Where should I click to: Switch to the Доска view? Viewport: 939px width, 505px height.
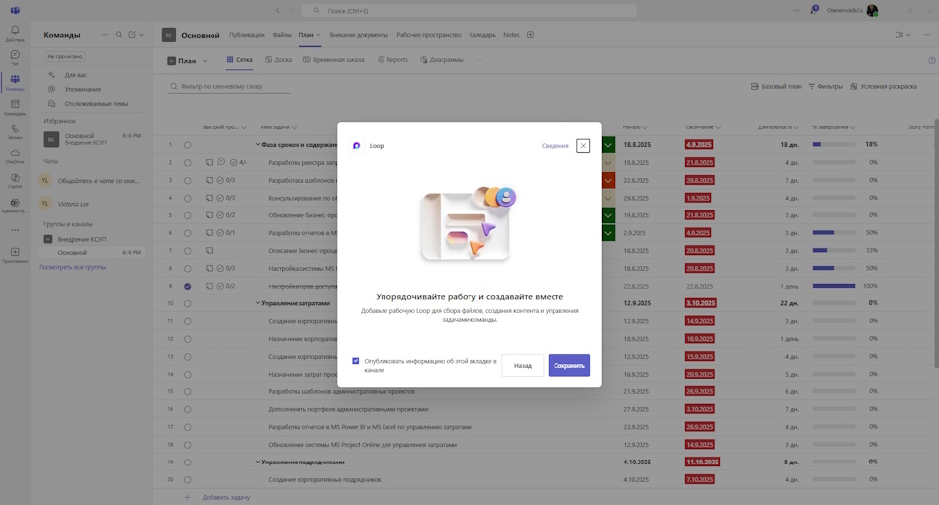point(278,60)
